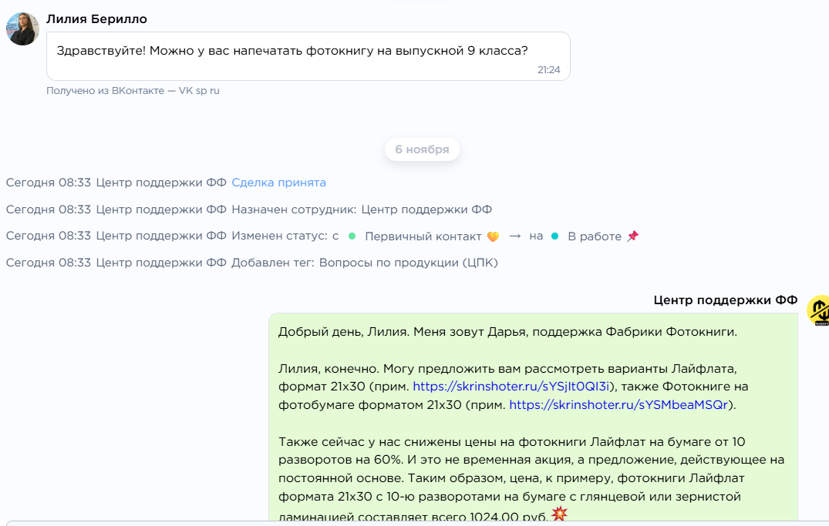The width and height of the screenshot is (829, 526).
Task: Click the Центр поддержки ФФ sender name above the reply
Action: coord(726,300)
